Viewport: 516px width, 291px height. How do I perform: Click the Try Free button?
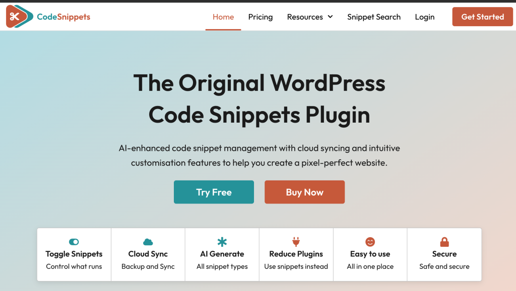click(x=214, y=192)
